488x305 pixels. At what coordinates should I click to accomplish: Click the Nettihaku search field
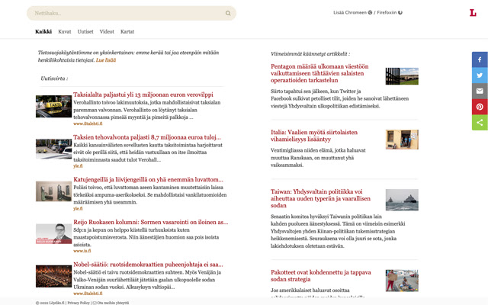131,13
